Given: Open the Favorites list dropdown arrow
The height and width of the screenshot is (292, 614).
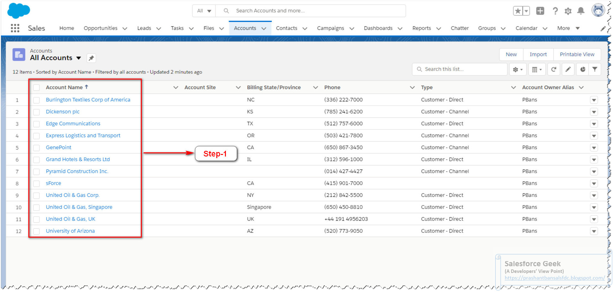Looking at the screenshot, I should coord(526,11).
